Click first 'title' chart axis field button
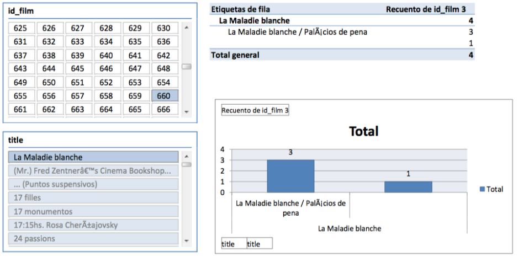Image resolution: width=518 pixels, height=257 pixels. [x=234, y=243]
